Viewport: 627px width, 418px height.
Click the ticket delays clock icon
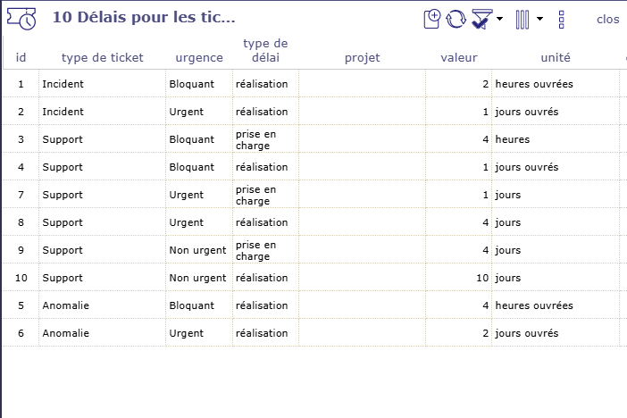(x=21, y=18)
